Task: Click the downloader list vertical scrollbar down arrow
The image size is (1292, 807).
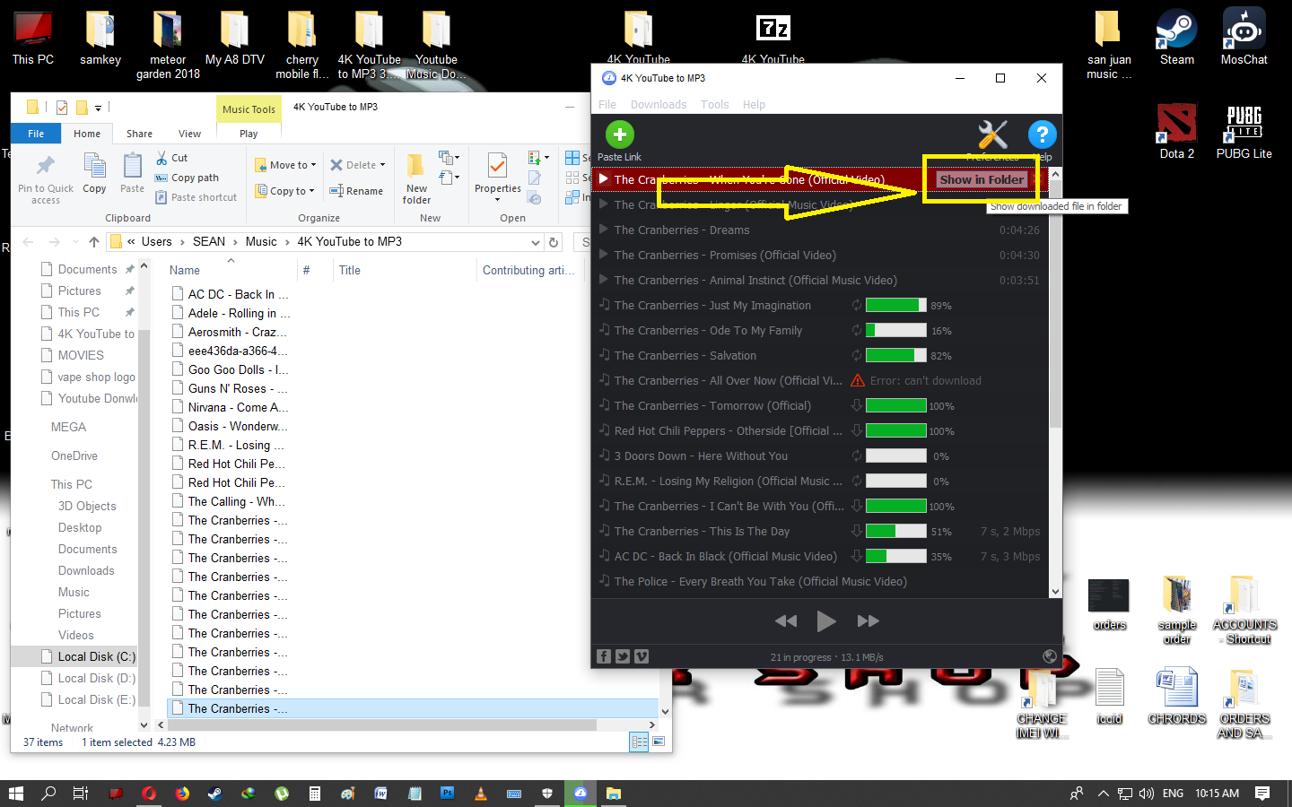Action: click(x=1055, y=592)
